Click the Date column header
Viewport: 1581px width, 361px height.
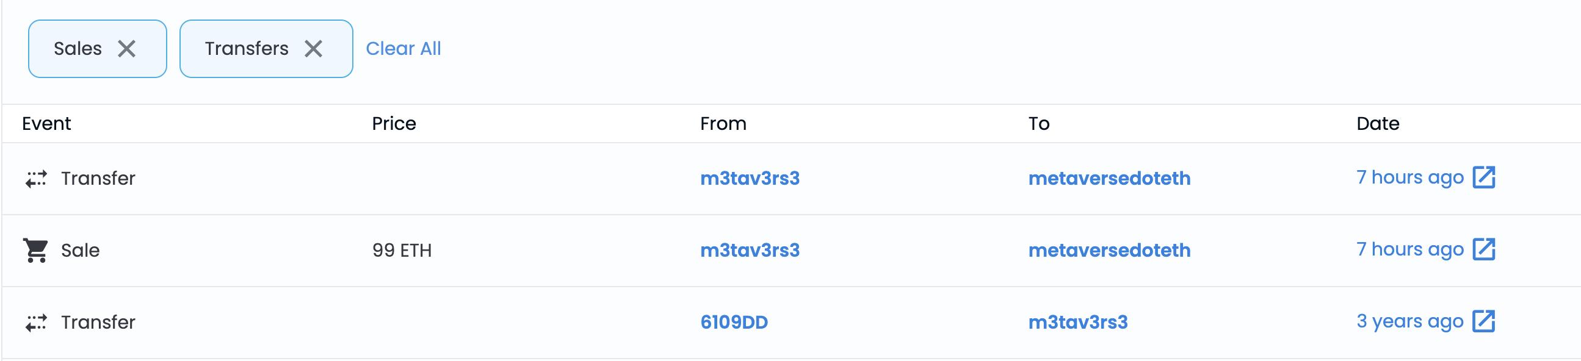1379,123
